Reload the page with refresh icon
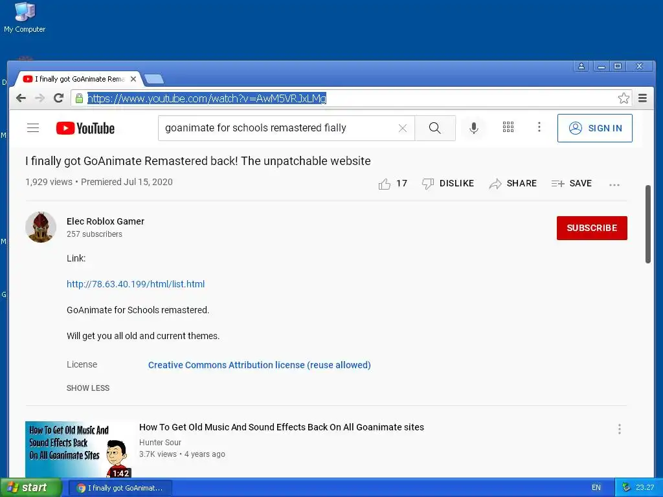Image resolution: width=663 pixels, height=497 pixels. click(x=58, y=98)
